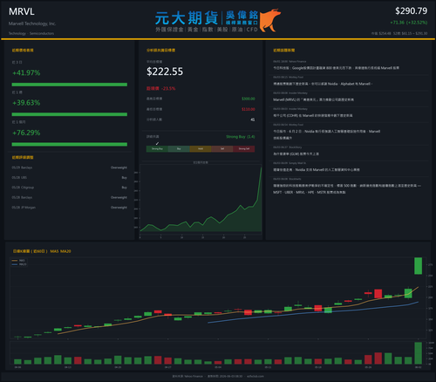Image resolution: width=436 pixels, height=382 pixels.
Task: Click the Marvell Technology, Inc. company name
Action: point(32,24)
